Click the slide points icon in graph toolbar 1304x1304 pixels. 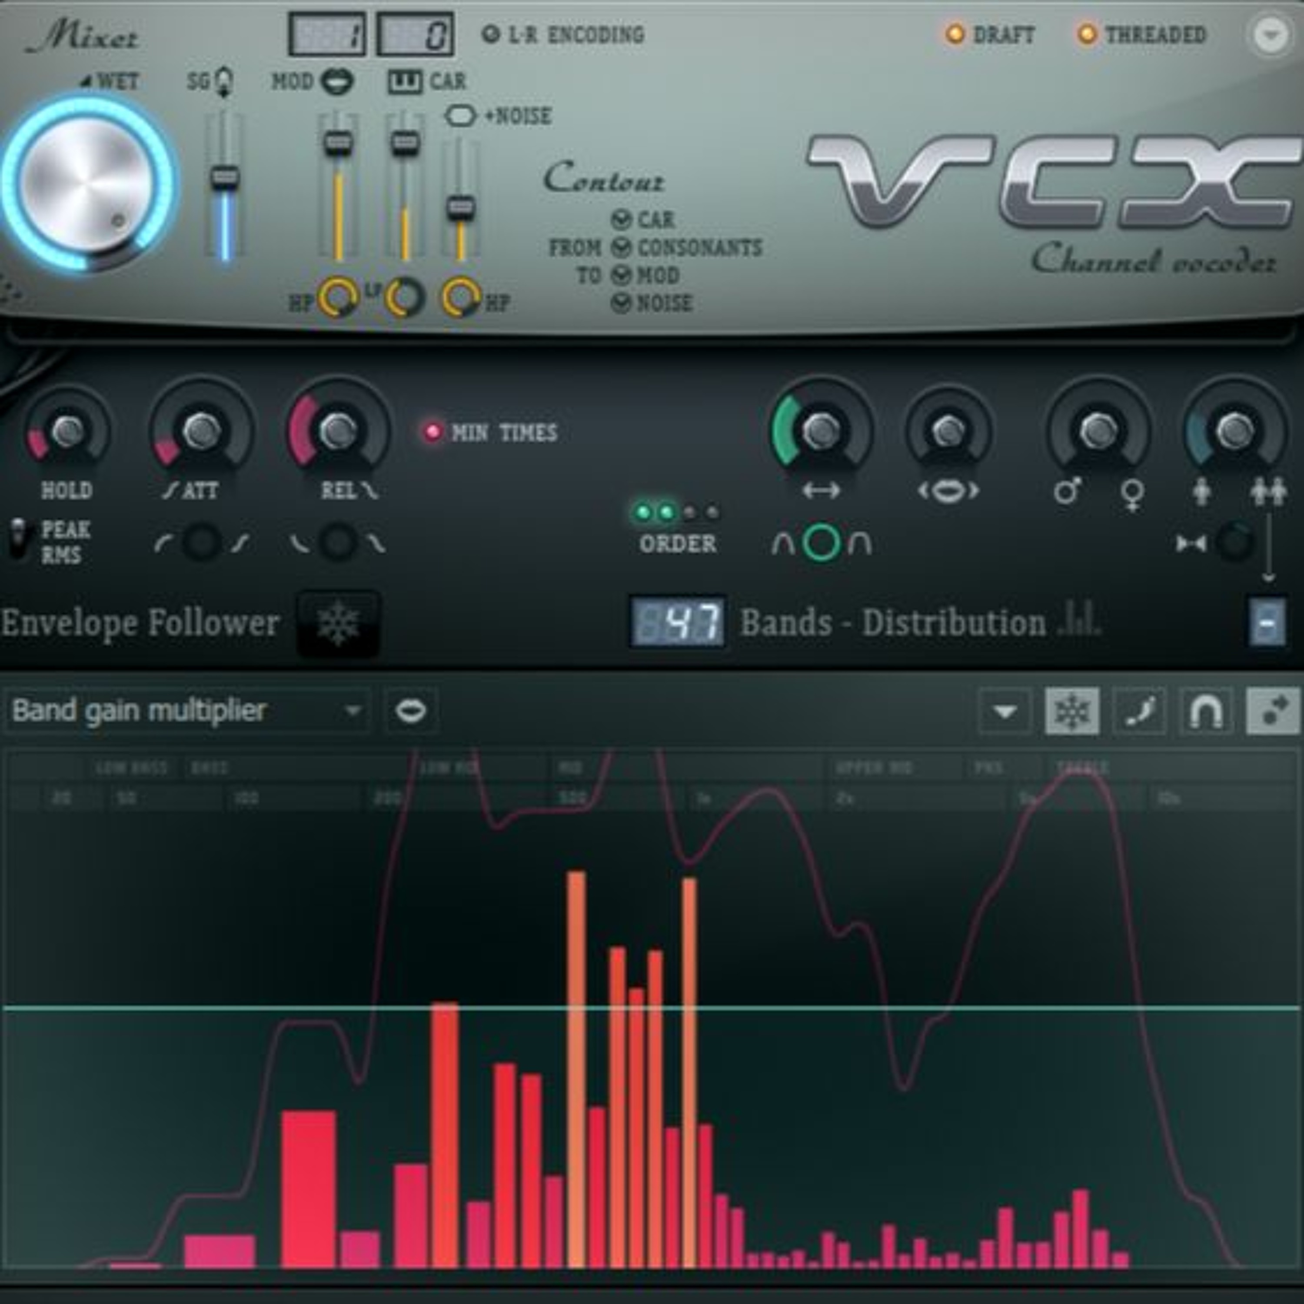click(x=1272, y=711)
